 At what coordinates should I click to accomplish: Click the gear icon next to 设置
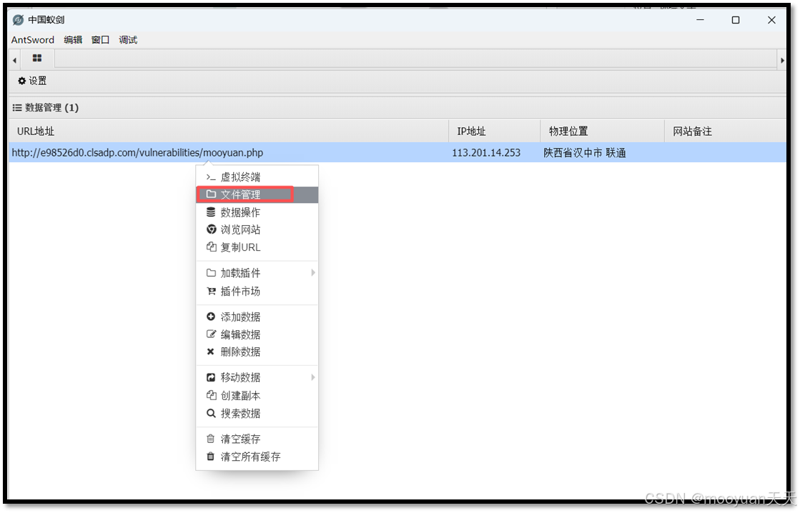pos(22,81)
